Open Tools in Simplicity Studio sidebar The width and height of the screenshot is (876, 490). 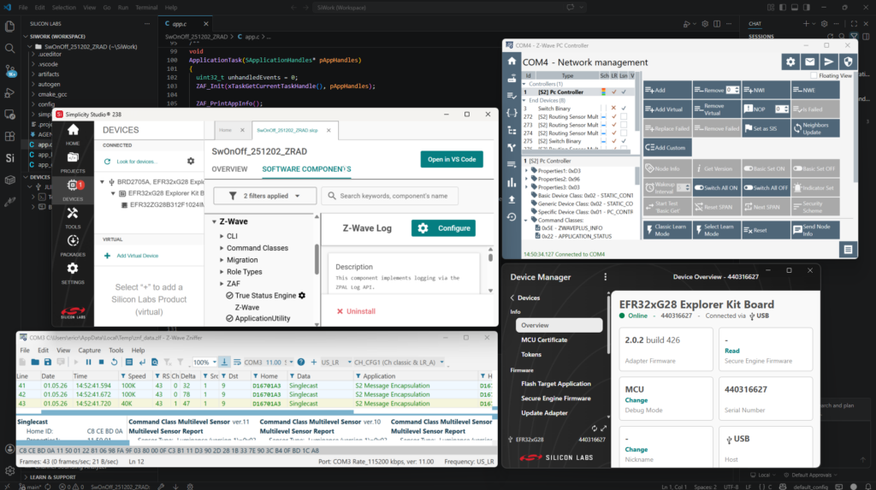coord(73,218)
